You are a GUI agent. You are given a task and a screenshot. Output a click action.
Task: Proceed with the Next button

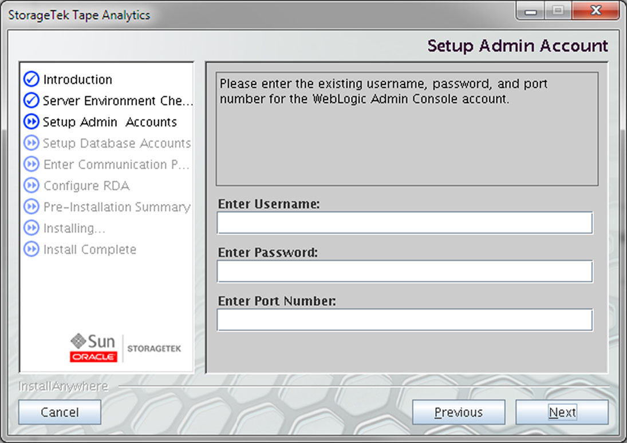pos(562,412)
